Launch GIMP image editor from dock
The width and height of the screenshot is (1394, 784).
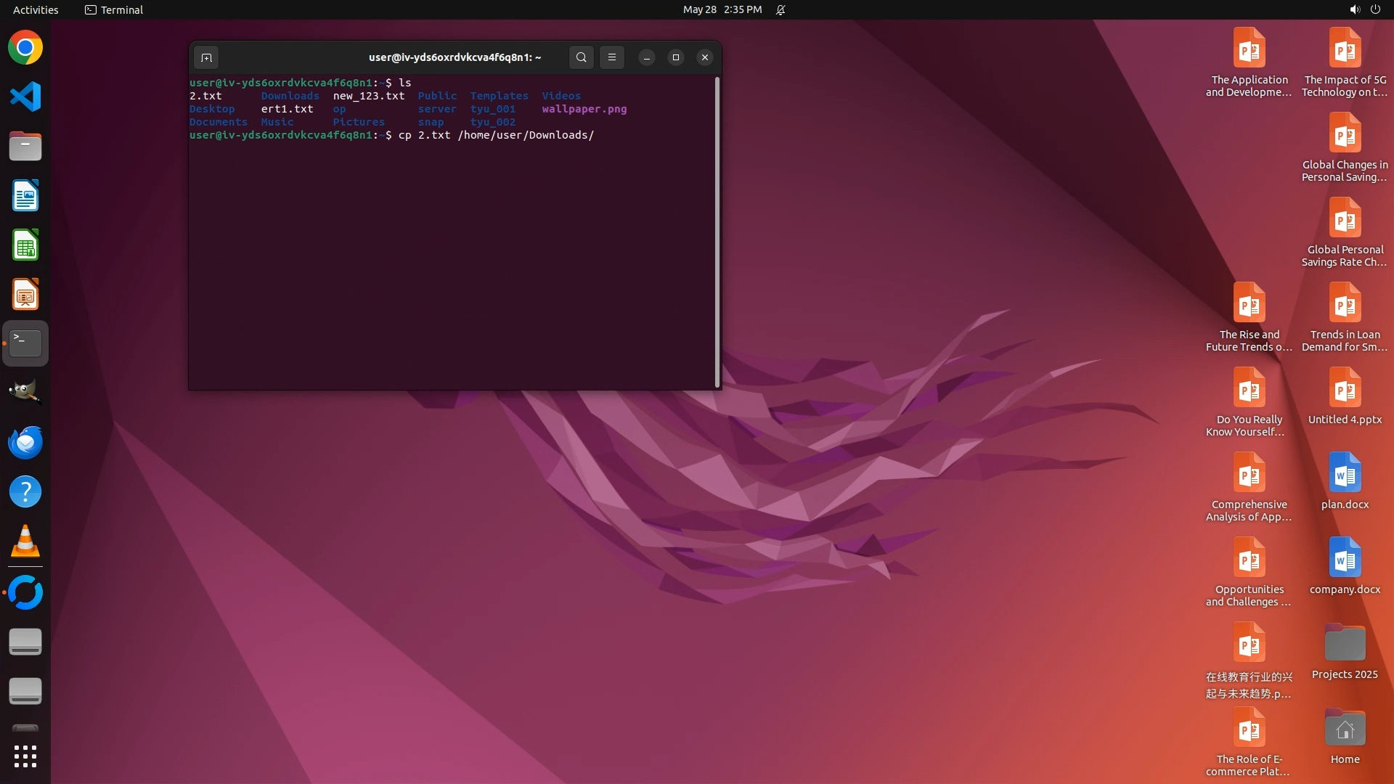[25, 393]
